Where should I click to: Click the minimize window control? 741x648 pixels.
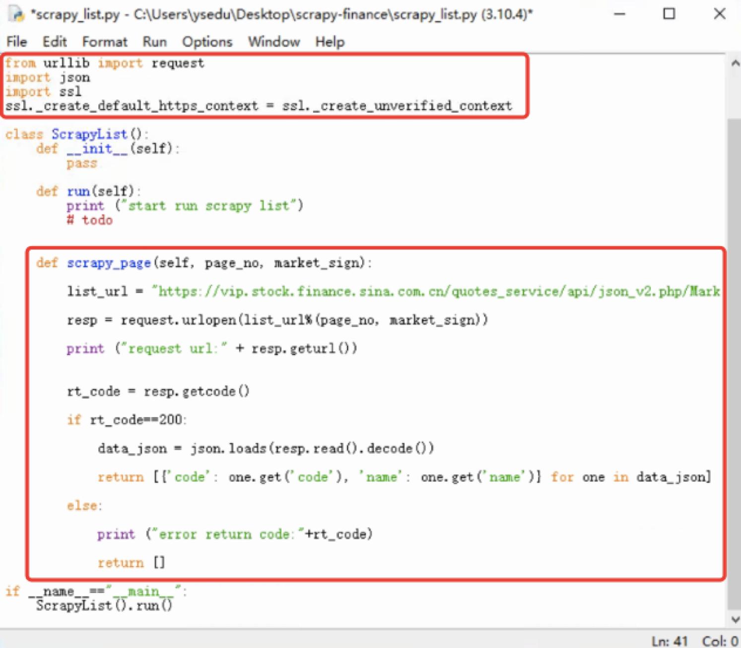coord(619,14)
